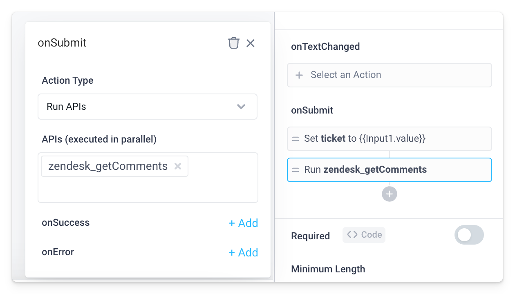Click the plus icon below Run zendesk_getComments
Screen dimensions: 515x294
[x=389, y=194]
